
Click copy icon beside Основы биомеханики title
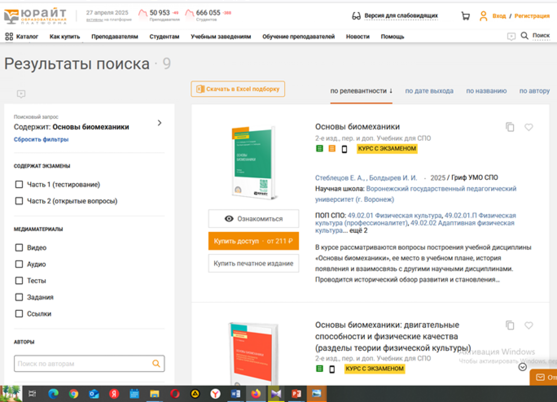click(510, 127)
